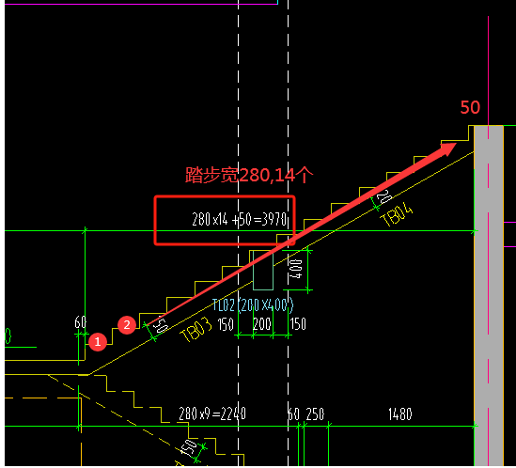Select the 60 dimension beside 250 at the bottom

pos(293,414)
